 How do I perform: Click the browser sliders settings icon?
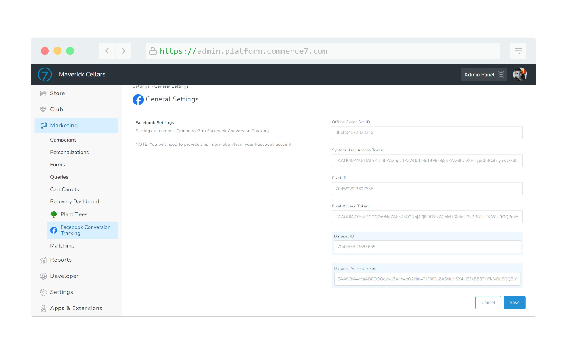[518, 51]
